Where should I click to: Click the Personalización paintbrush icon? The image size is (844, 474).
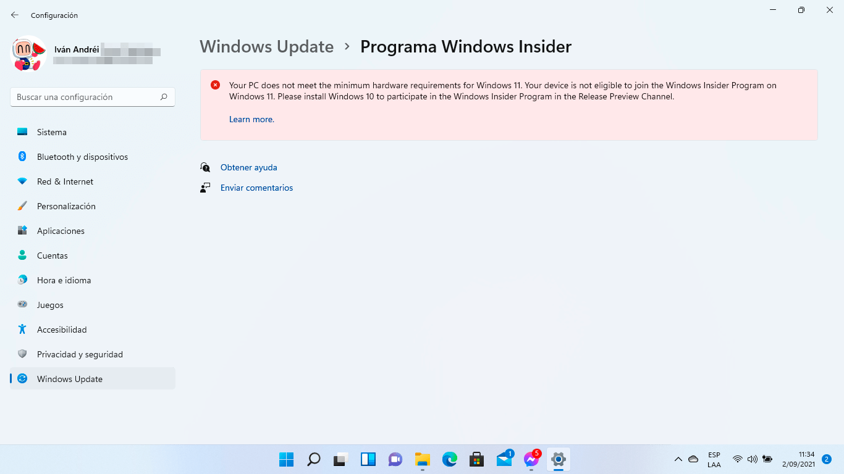coord(22,206)
